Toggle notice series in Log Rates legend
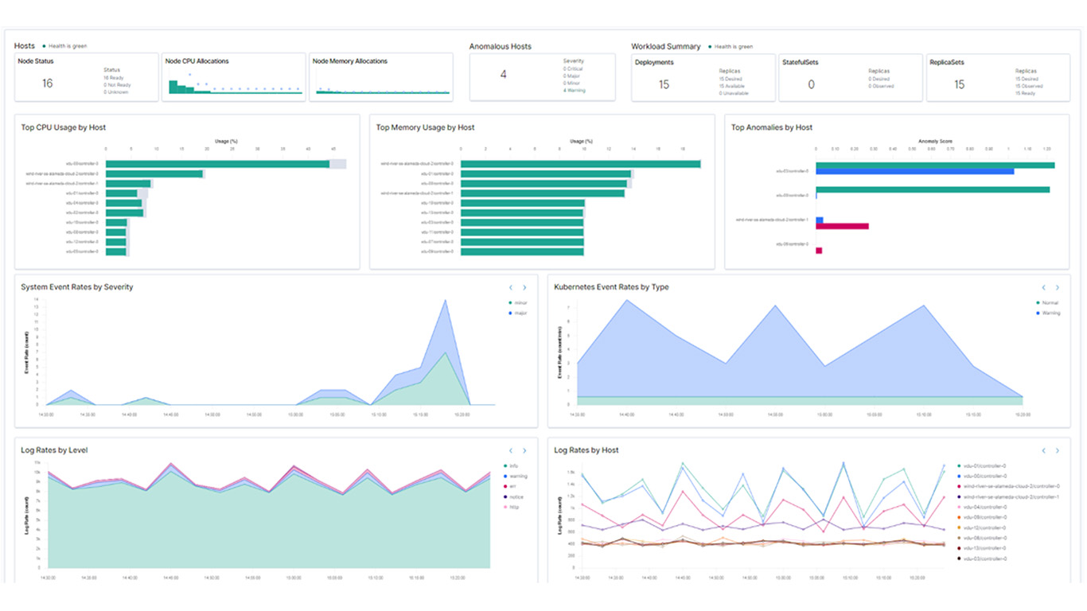The width and height of the screenshot is (1087, 611). pyautogui.click(x=514, y=496)
